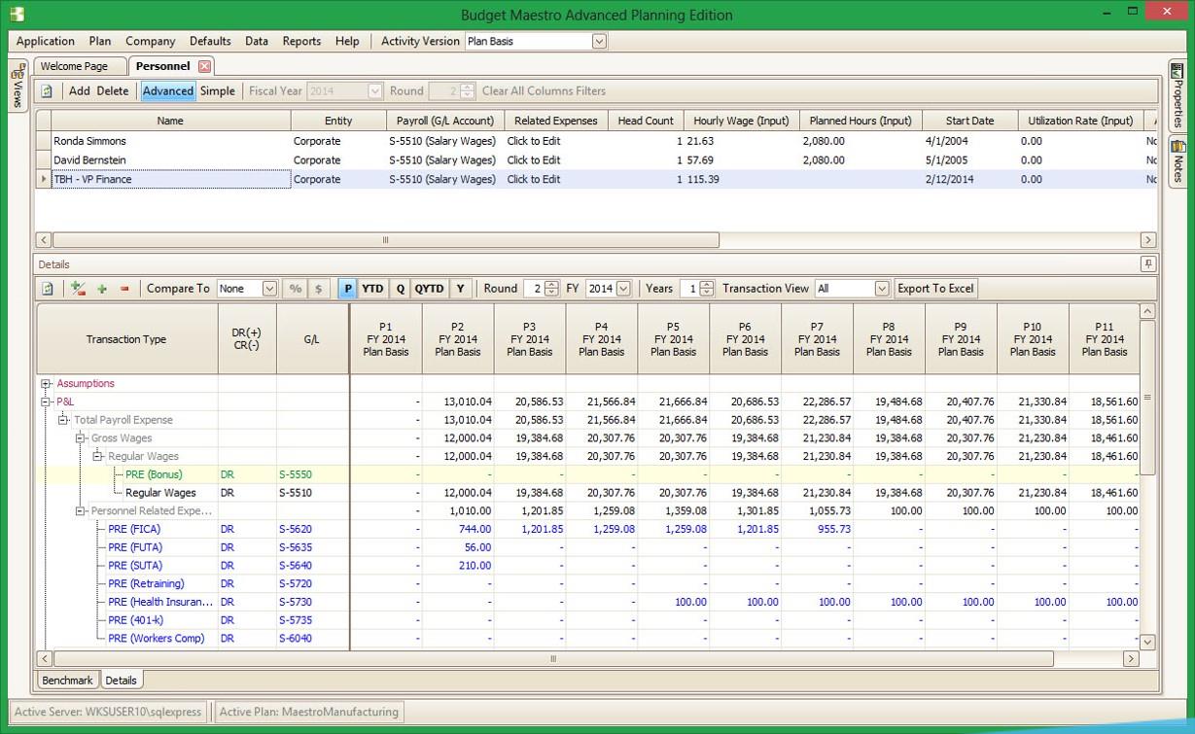Click the Round stepper in Details toolbar
This screenshot has width=1195, height=734.
(551, 289)
